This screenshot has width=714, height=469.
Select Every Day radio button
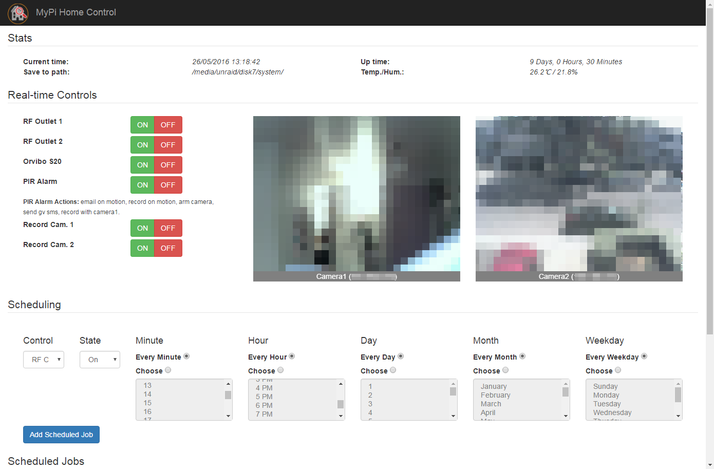401,357
